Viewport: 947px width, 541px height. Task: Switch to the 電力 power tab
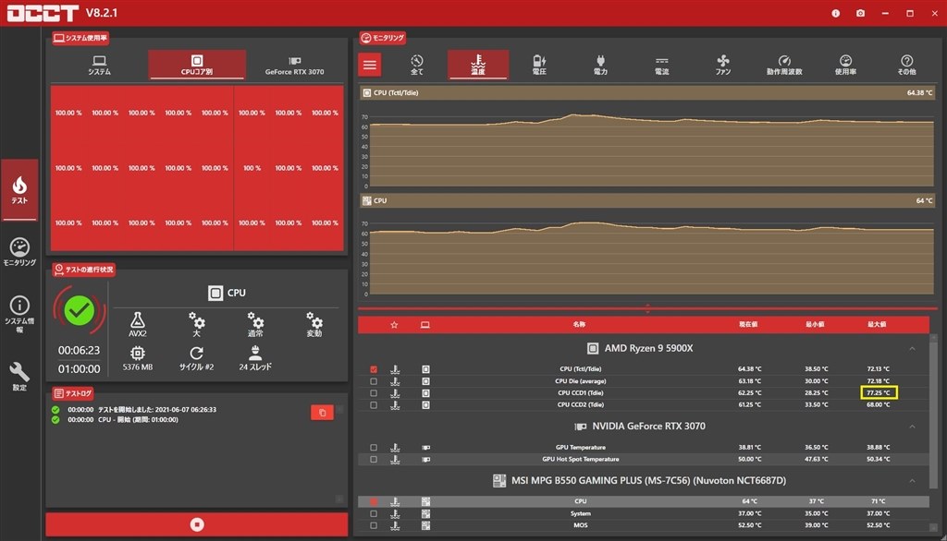(600, 66)
